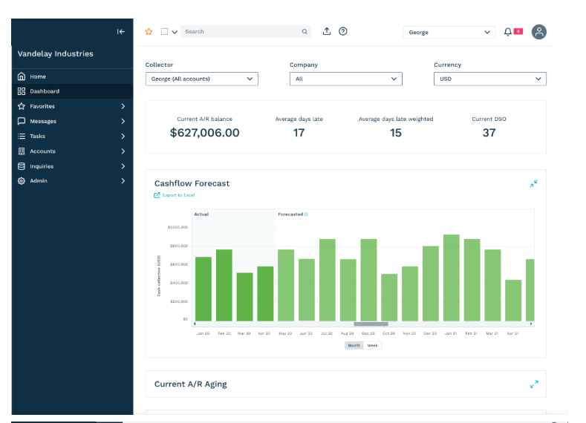Image resolution: width=586 pixels, height=423 pixels.
Task: Select the Month view toggle
Action: pyautogui.click(x=354, y=345)
